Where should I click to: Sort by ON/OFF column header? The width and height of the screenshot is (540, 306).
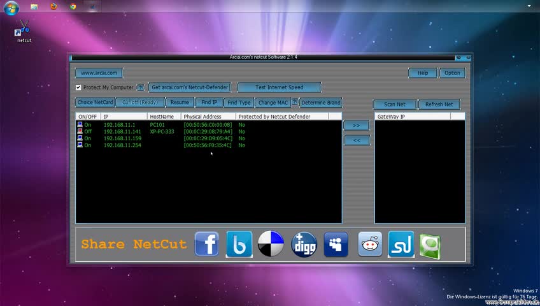(89, 117)
